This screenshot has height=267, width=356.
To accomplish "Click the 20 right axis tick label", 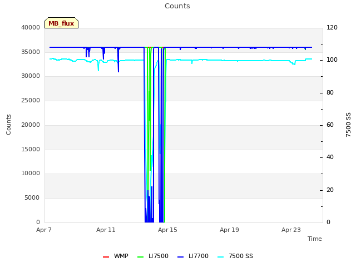I will click(330, 190).
